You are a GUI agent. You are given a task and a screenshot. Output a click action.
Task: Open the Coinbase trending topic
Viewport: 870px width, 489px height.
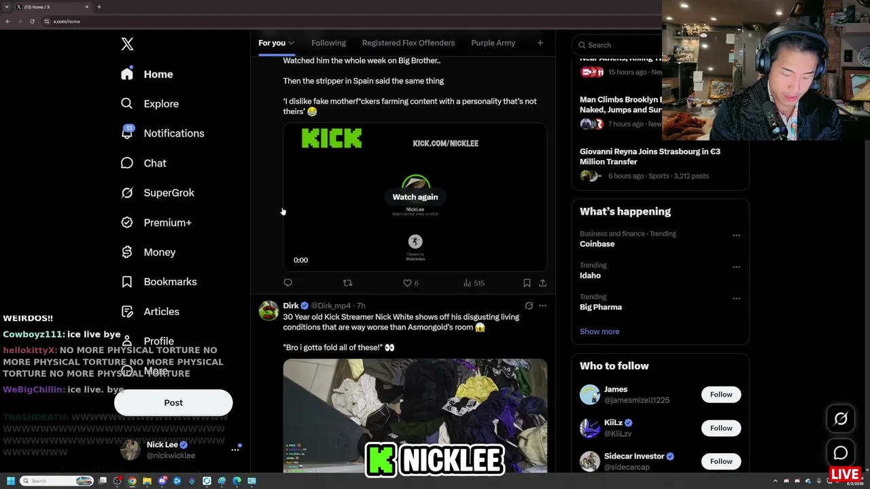(x=597, y=244)
